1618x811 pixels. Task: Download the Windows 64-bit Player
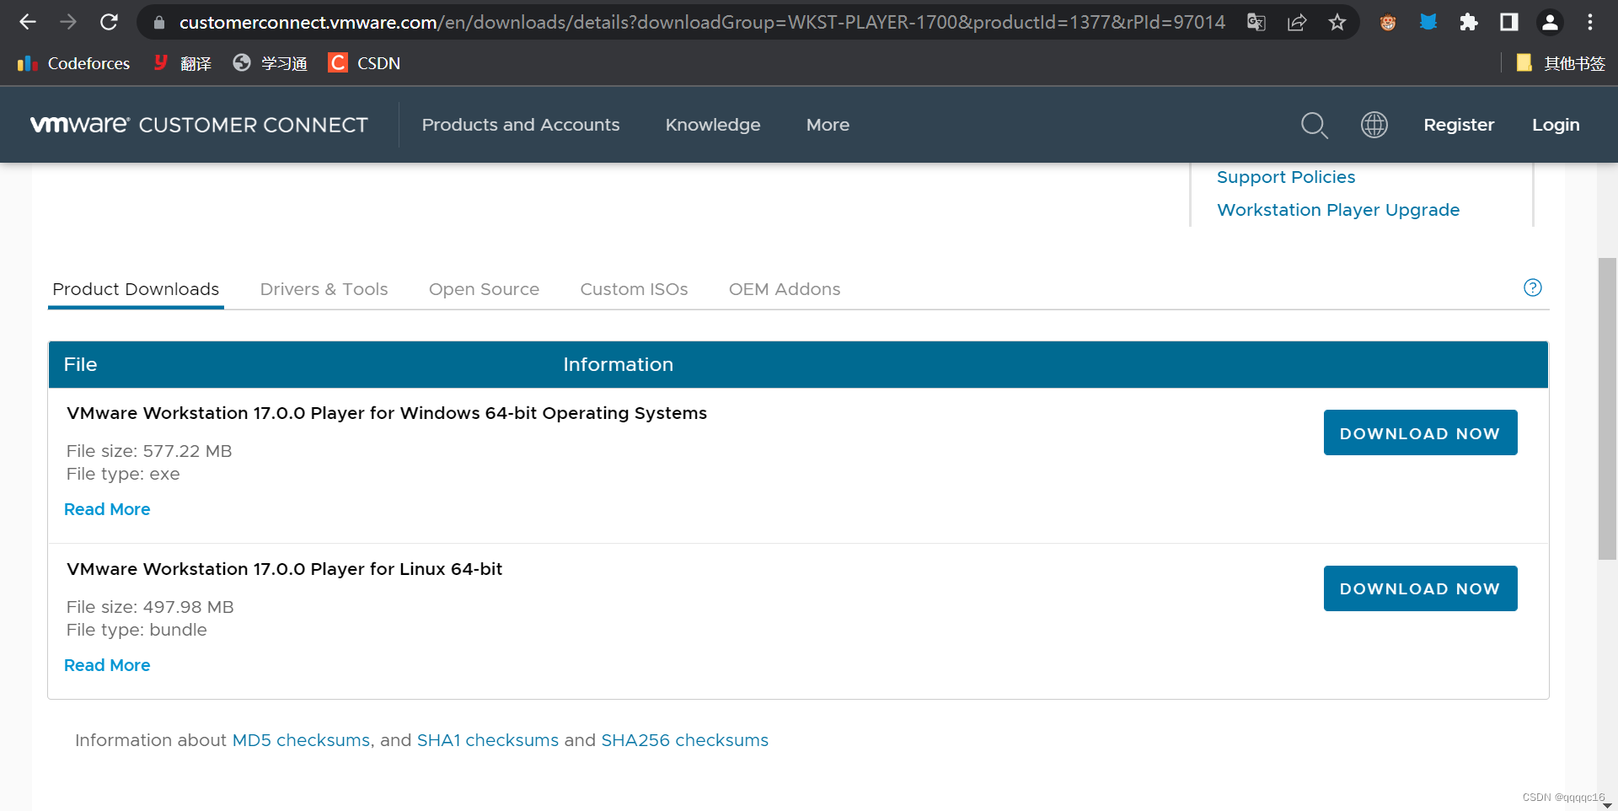point(1420,432)
